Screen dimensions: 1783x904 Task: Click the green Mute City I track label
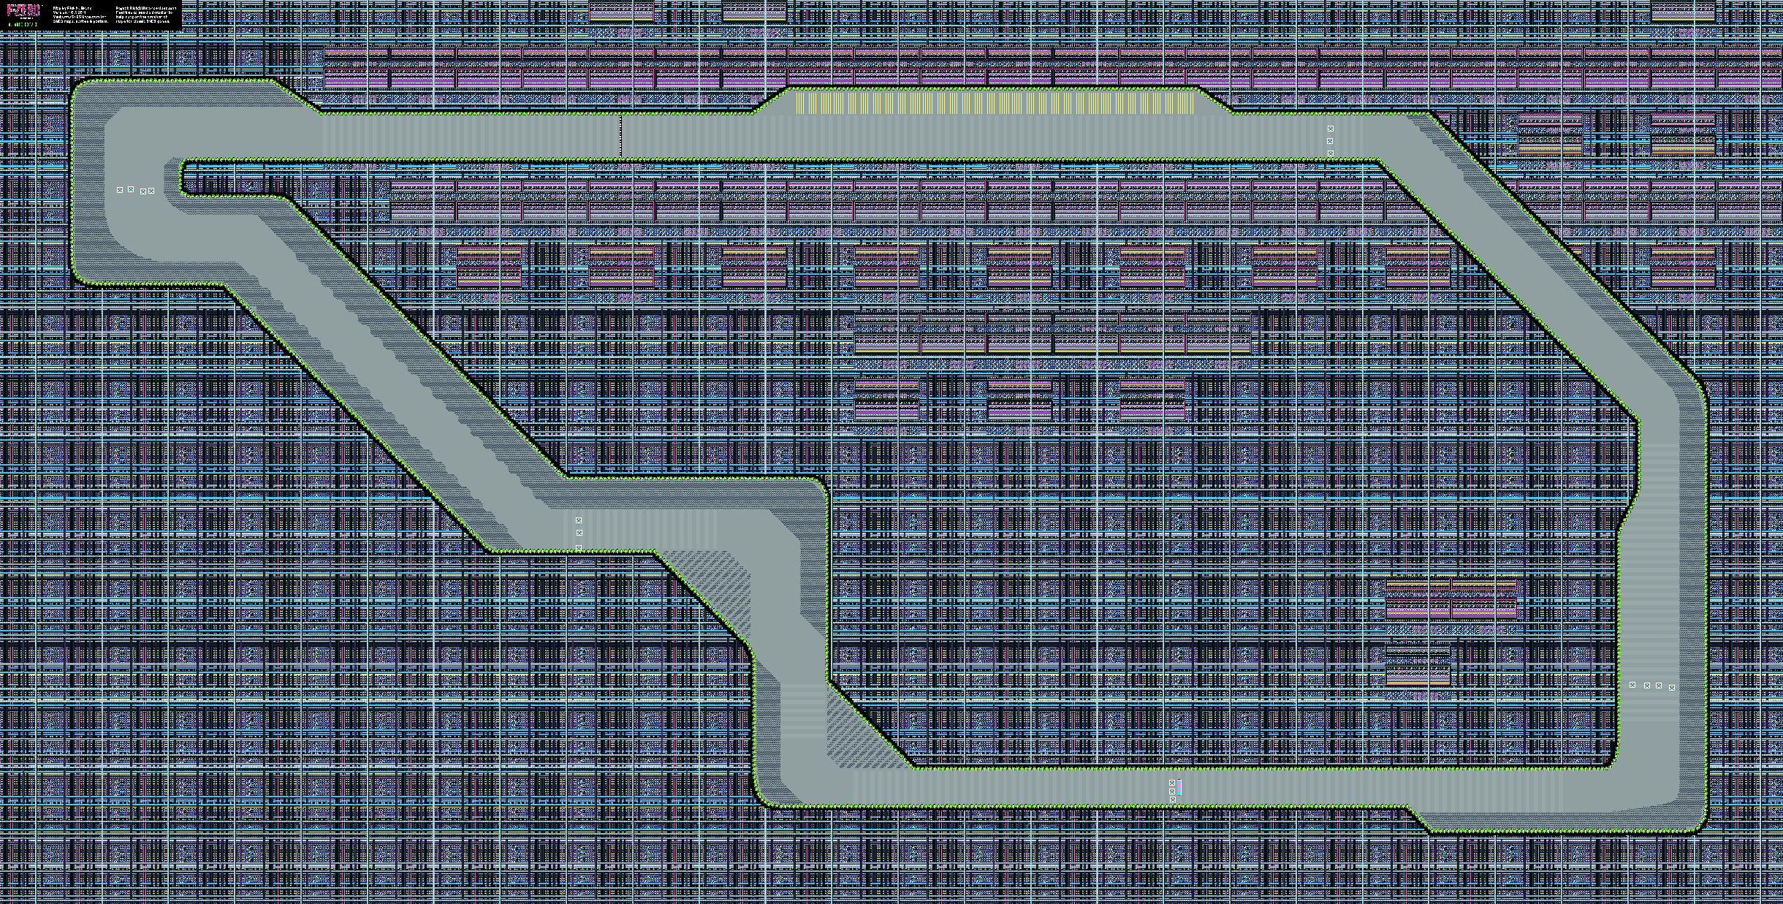coord(23,24)
